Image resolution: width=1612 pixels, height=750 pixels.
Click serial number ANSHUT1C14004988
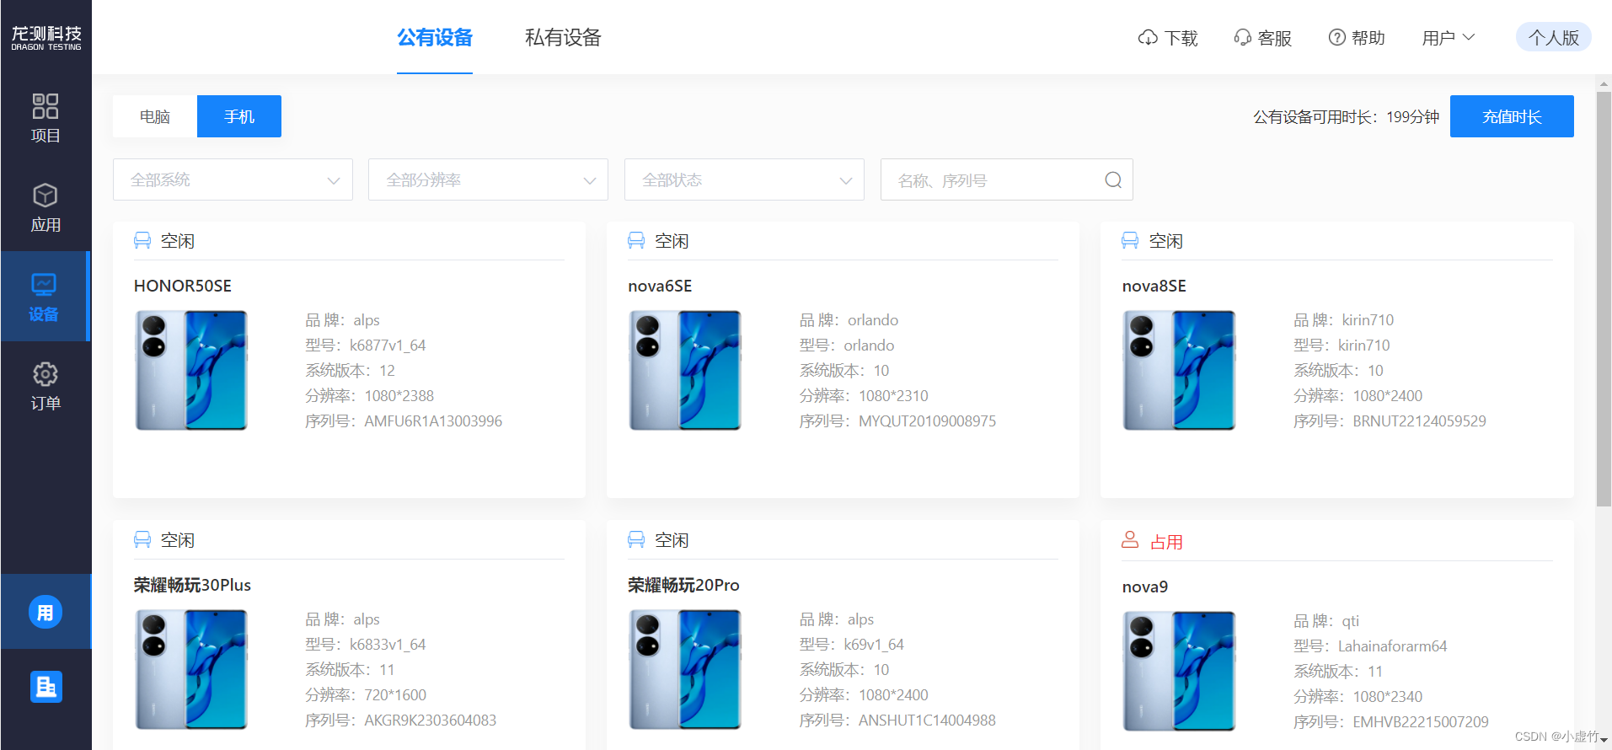[x=927, y=720]
